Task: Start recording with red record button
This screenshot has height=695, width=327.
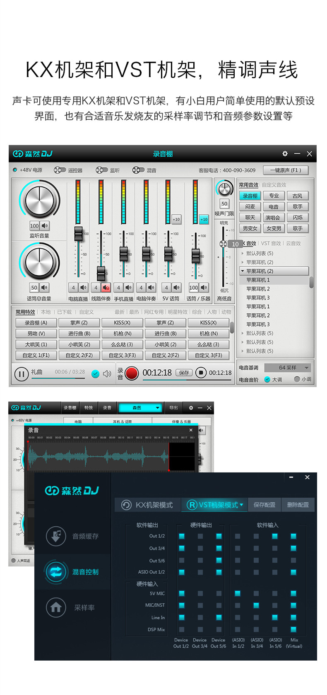Action: [x=132, y=373]
